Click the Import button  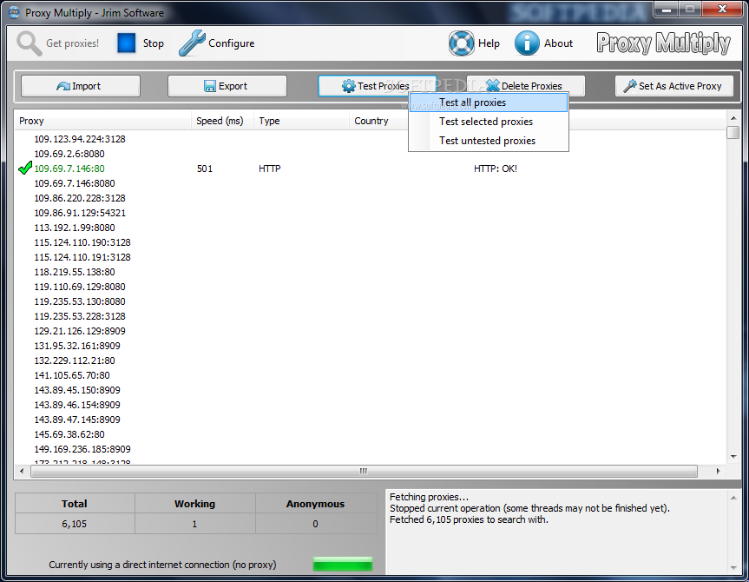click(80, 86)
